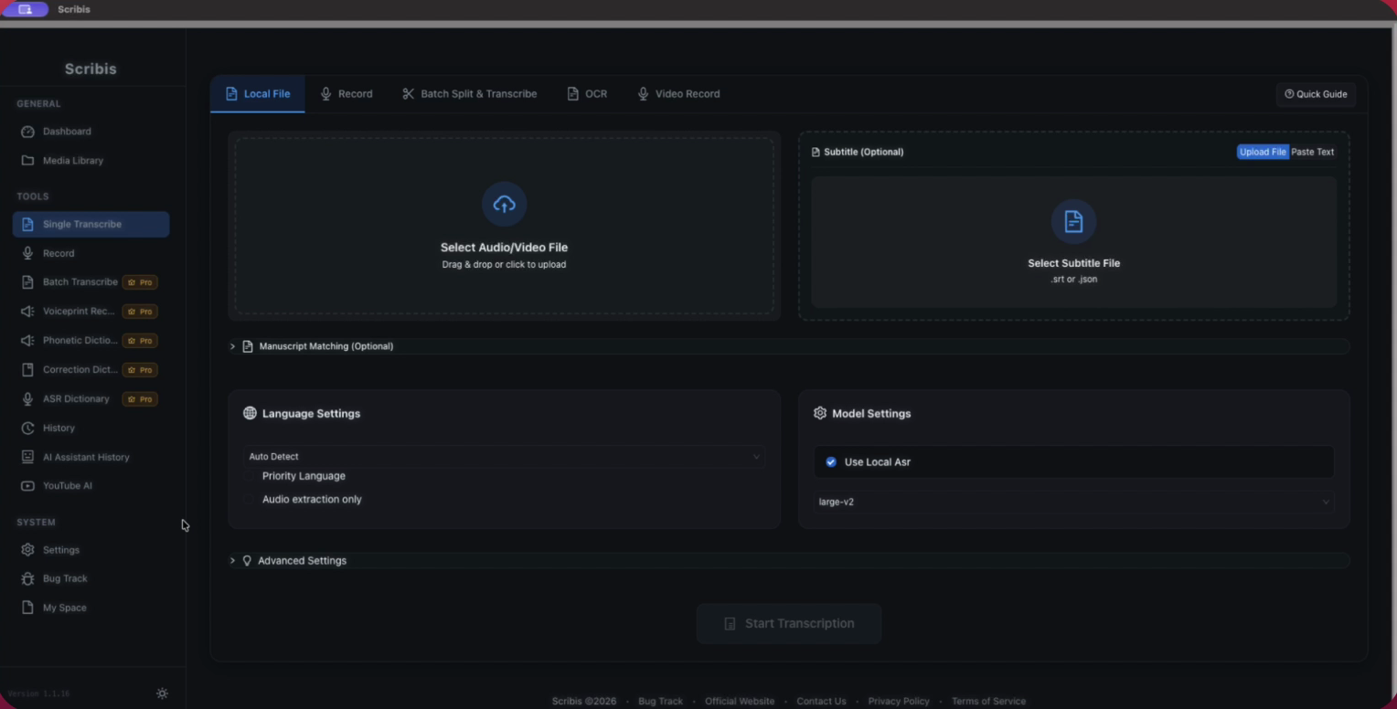This screenshot has width=1397, height=709.
Task: Click the Select Audio/Video File drop zone
Action: tap(504, 226)
